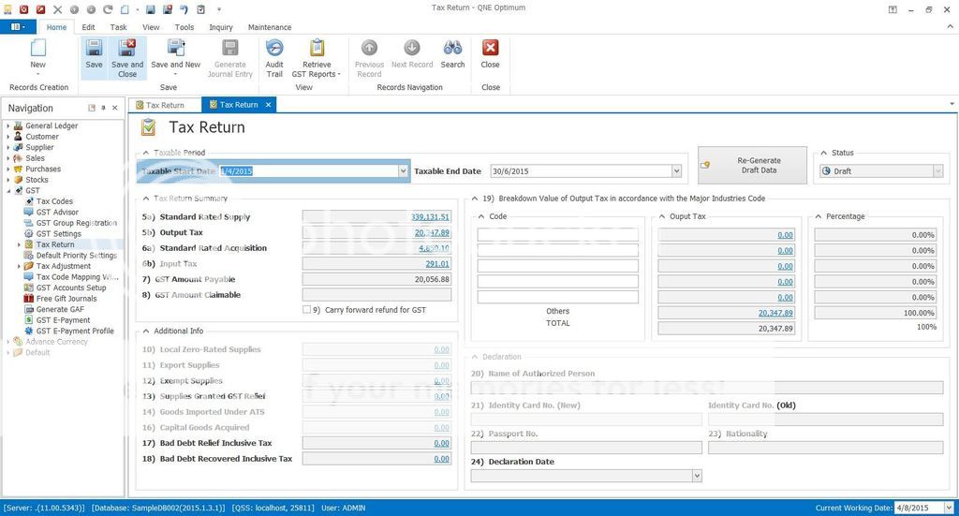Expand the General Ledger tree node

tap(8, 125)
